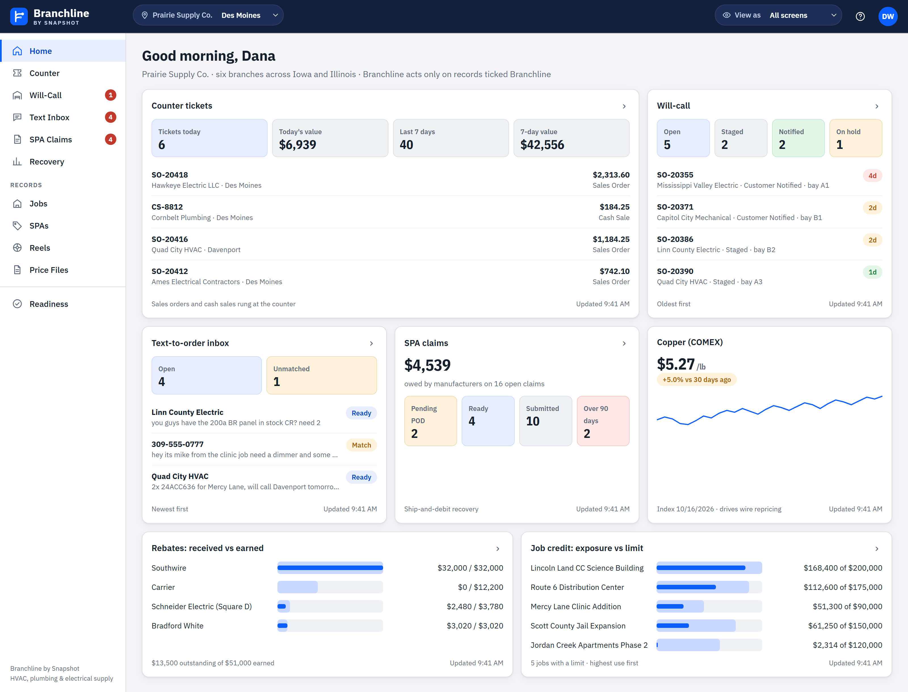Click the Will-Call badge showing 1
Screen dimensions: 908x692
[110, 95]
